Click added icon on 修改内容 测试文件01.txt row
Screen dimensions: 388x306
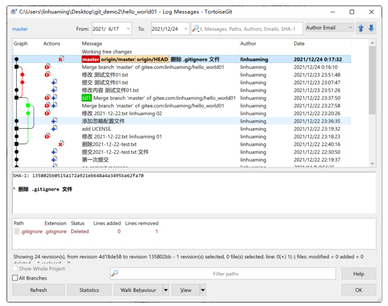pos(54,90)
